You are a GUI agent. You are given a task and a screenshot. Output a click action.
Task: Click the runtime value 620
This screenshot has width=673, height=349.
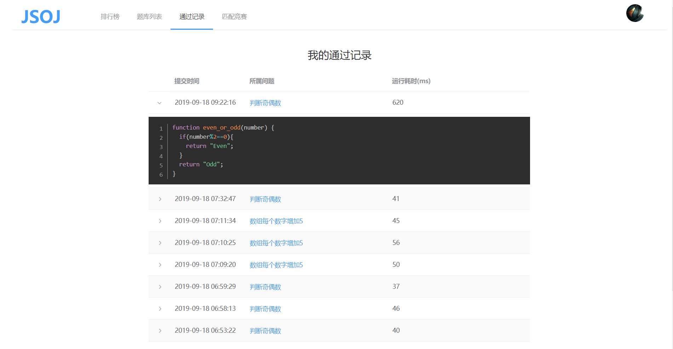click(398, 102)
